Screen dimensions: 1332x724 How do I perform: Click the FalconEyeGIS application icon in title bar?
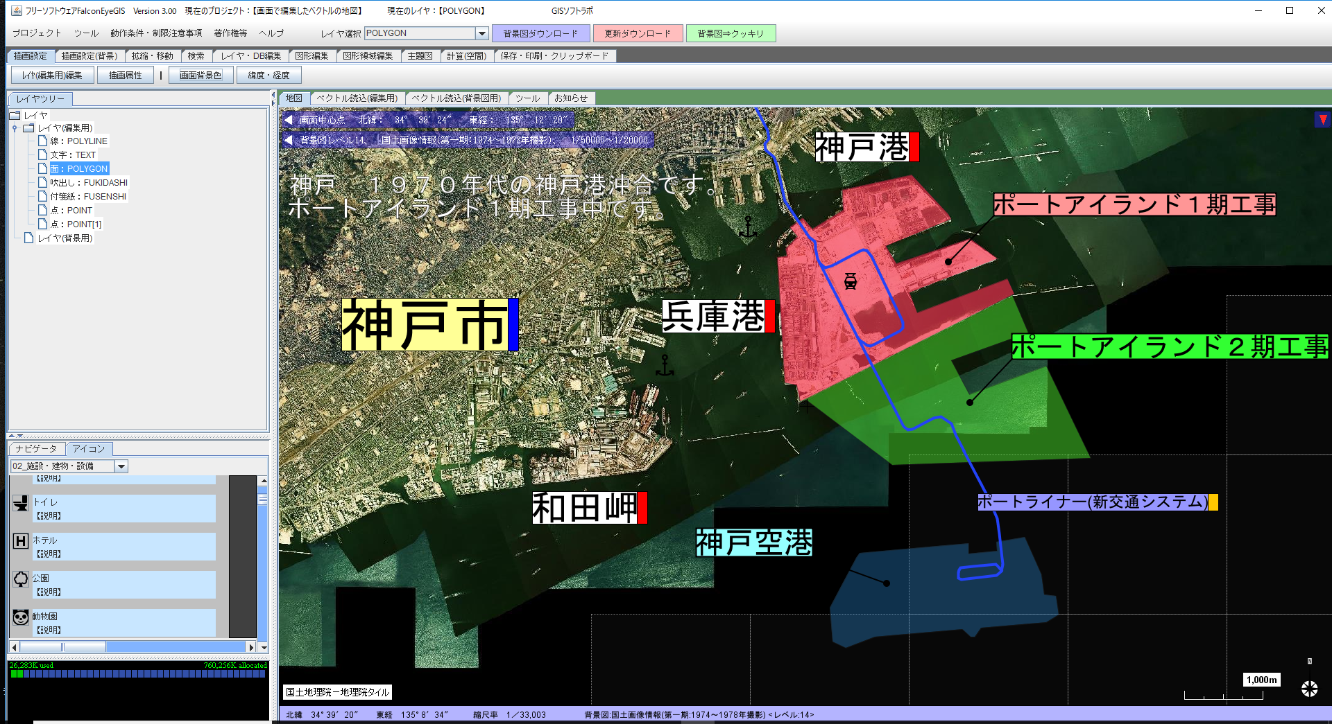pos(17,10)
